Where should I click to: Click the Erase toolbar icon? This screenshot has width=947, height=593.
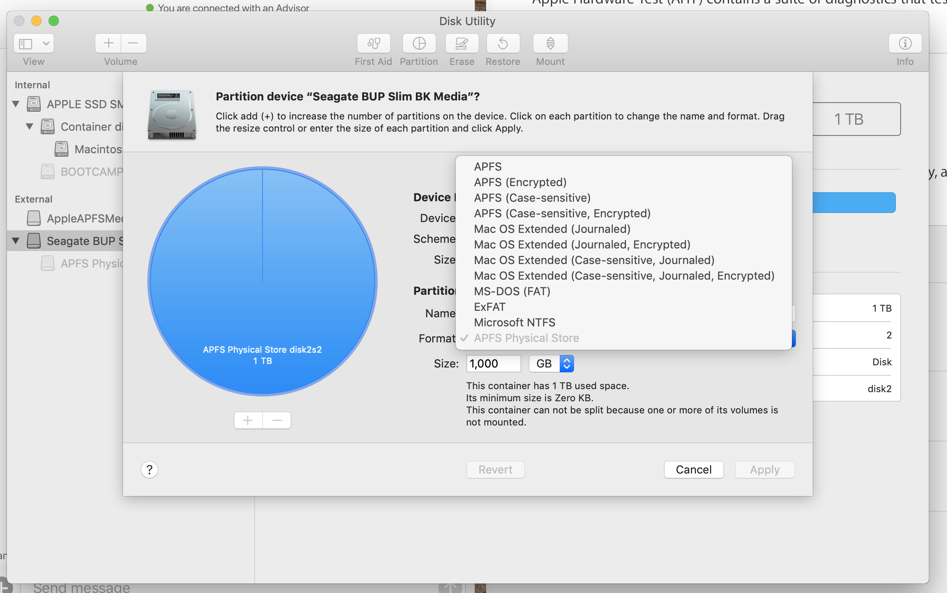pos(462,43)
